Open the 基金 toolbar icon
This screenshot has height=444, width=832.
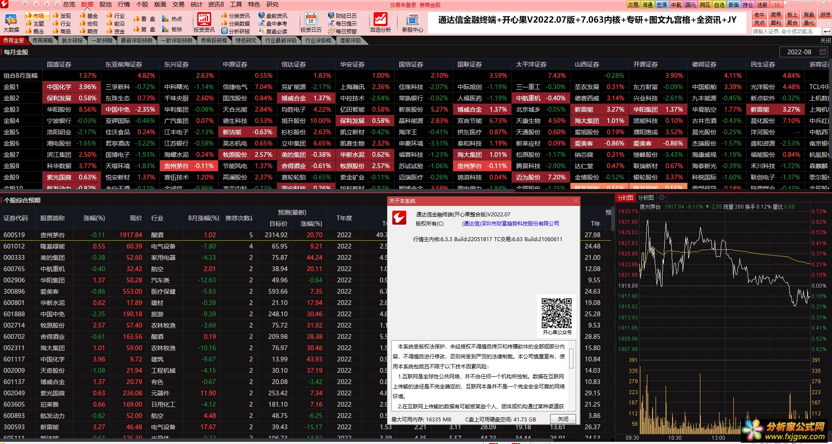point(89,16)
